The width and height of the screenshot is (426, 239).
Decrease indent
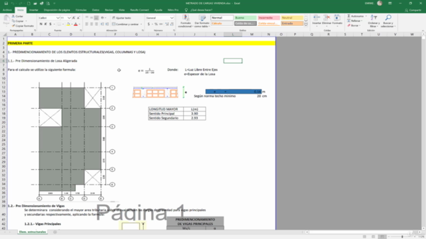pos(102,24)
